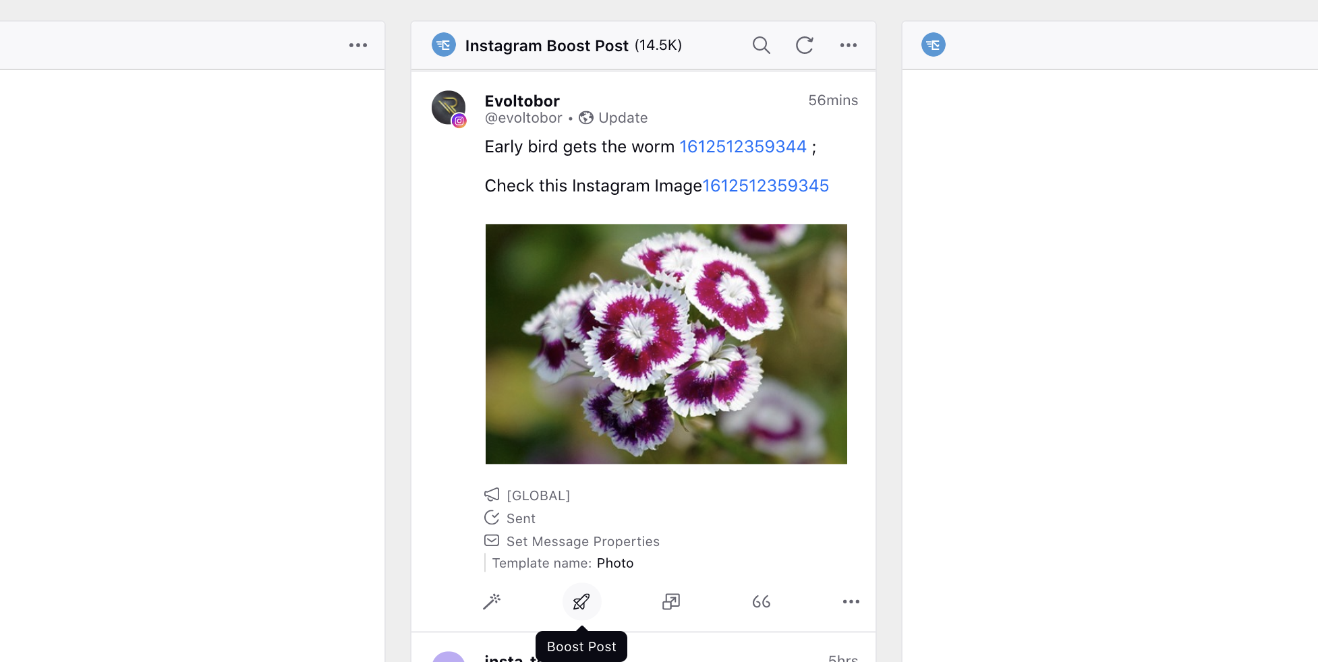The width and height of the screenshot is (1318, 662).
Task: Click the 56mins timestamp
Action: click(833, 100)
